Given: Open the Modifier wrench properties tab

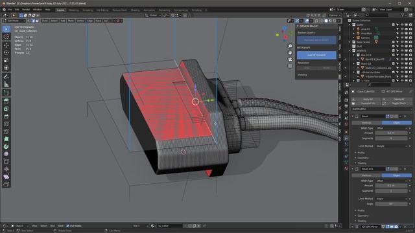Looking at the screenshot, I should click(x=346, y=138).
